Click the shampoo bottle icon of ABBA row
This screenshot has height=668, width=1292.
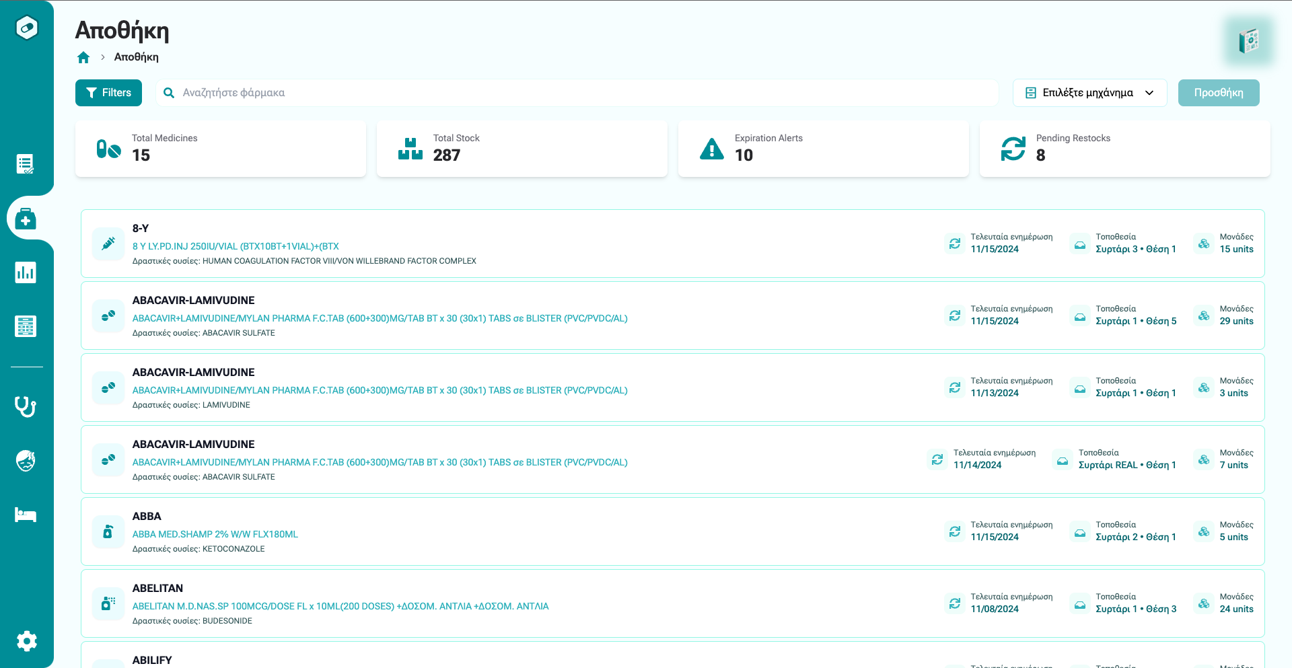(108, 531)
